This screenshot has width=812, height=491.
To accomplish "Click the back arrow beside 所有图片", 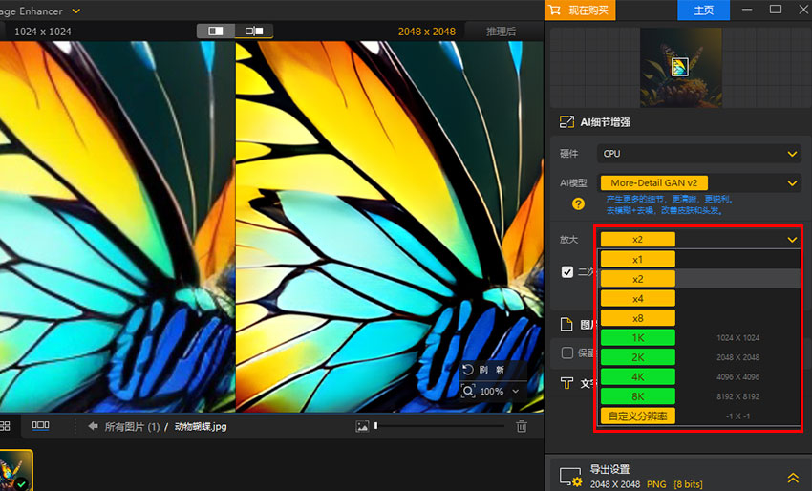I will pos(93,426).
